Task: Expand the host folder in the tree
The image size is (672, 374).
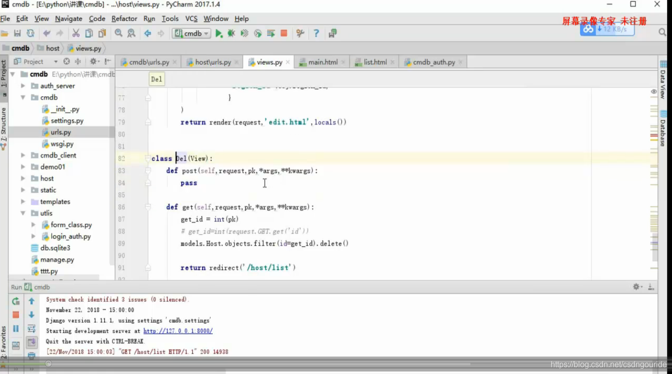Action: tap(23, 179)
